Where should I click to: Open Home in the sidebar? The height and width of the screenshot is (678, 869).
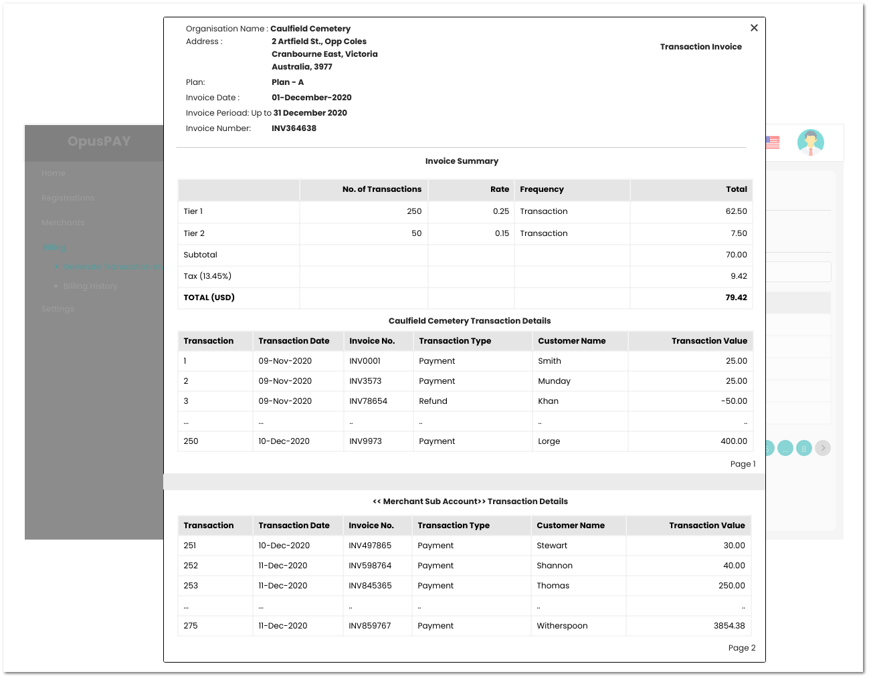54,173
